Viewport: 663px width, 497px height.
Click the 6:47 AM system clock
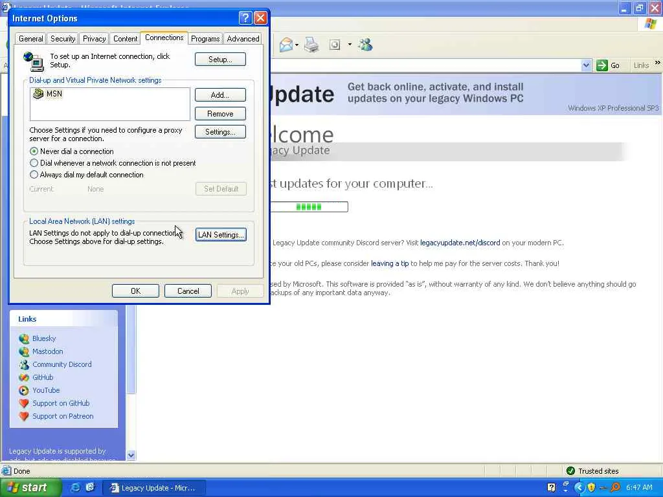click(639, 488)
